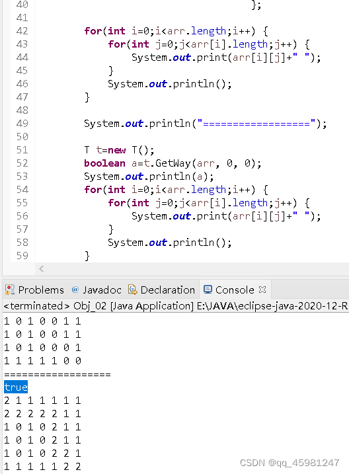This screenshot has height=474, width=349.
Task: Click the 'T t=new T();' code line
Action: [119, 150]
